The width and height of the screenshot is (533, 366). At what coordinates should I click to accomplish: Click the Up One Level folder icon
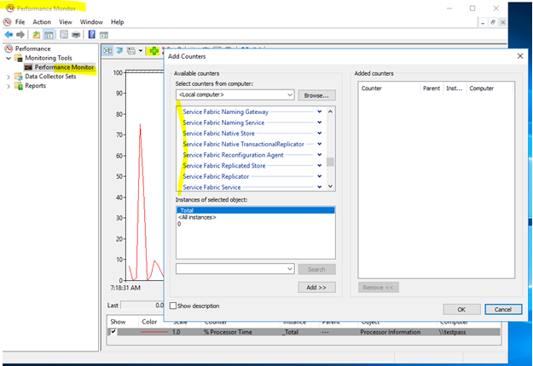pos(37,35)
